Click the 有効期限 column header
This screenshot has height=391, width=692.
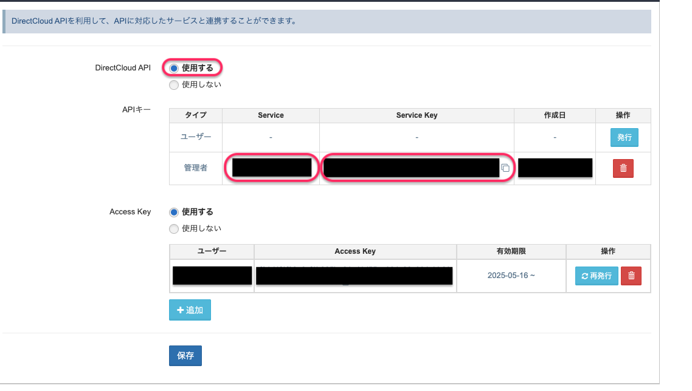pos(511,251)
